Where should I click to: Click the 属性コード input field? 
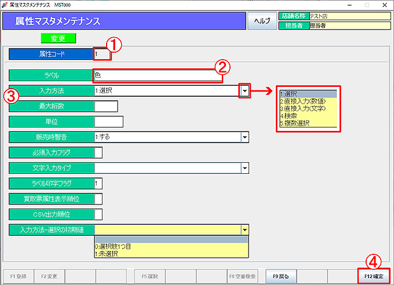tap(102, 54)
